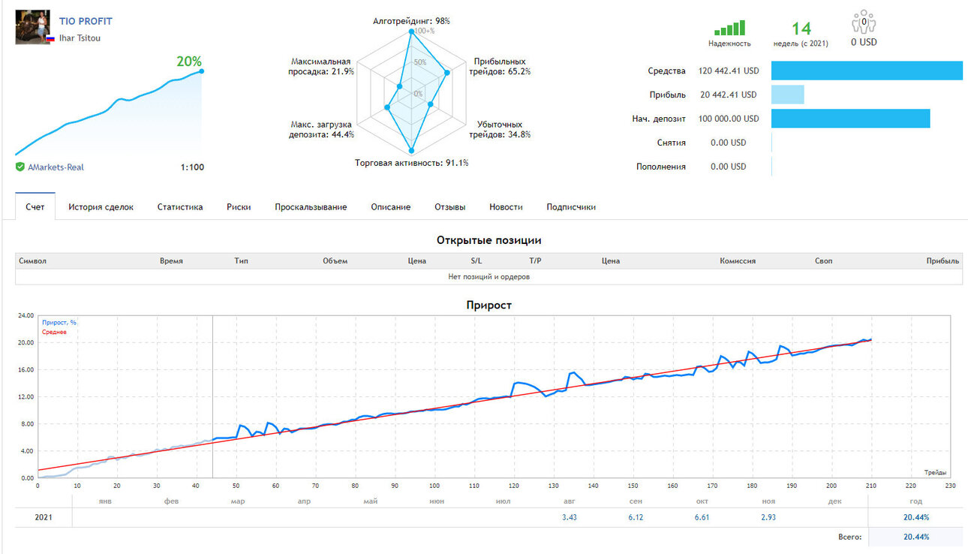Click the subscribers people icon
Screen dimensions: 968x554
[864, 23]
